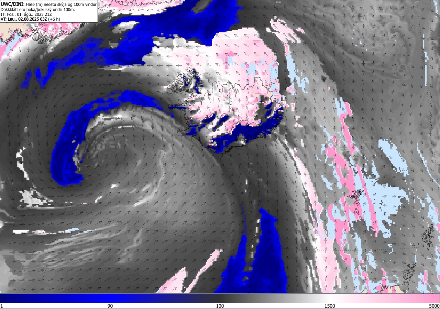
Task: Click the UWC/DINI title text
Action: point(13,4)
